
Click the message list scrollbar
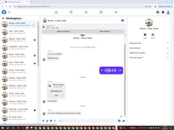tap(38, 44)
